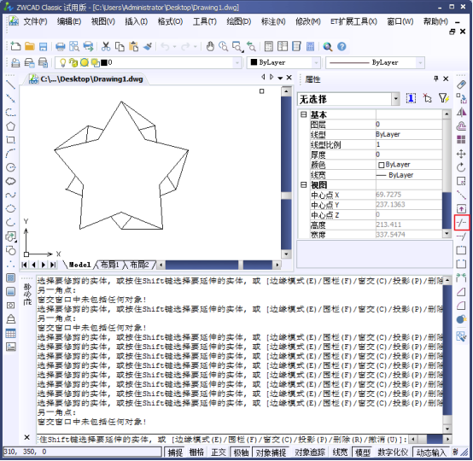Viewport: 473px width, 461px height.
Task: Click the 颜色 ByLayer color swatch
Action: click(x=381, y=165)
